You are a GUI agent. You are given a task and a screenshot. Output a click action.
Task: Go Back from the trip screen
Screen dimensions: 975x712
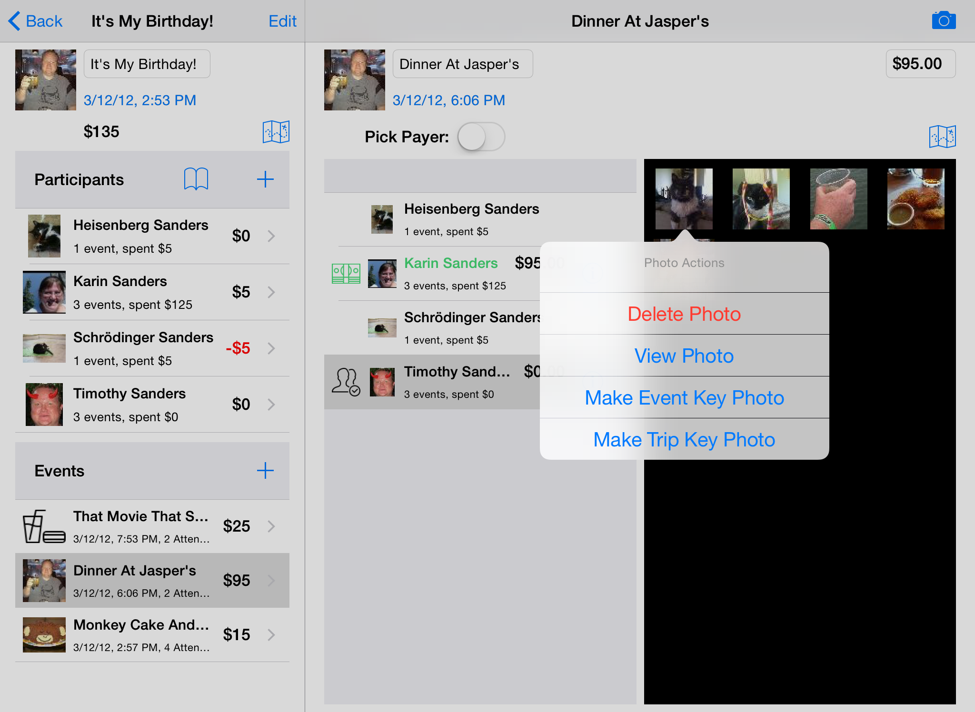pos(36,21)
